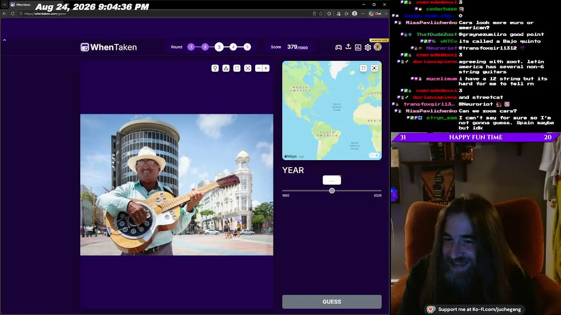Click username cedarhaze in chat
This screenshot has width=561, height=315.
click(x=441, y=9)
